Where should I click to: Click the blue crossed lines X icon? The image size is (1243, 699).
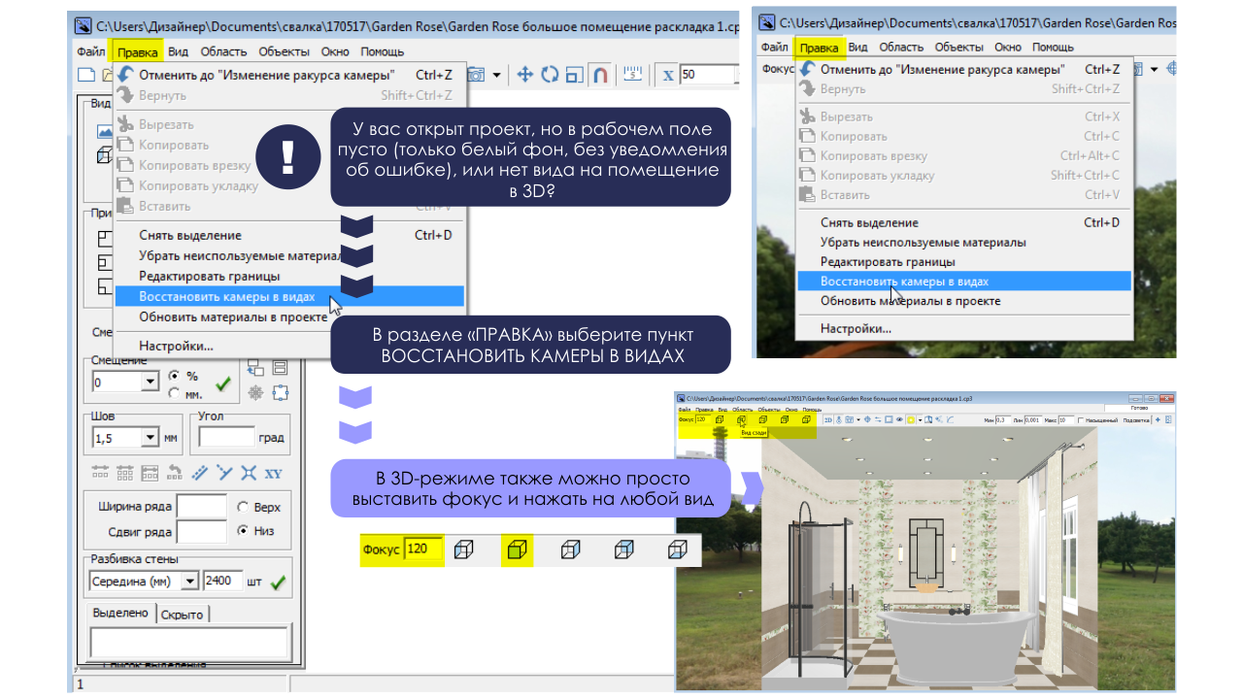(250, 473)
